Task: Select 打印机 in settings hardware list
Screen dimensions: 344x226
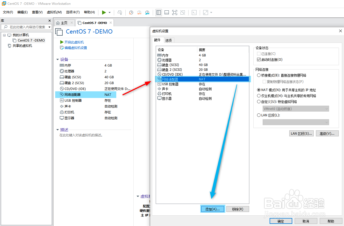Action: pyautogui.click(x=202, y=94)
